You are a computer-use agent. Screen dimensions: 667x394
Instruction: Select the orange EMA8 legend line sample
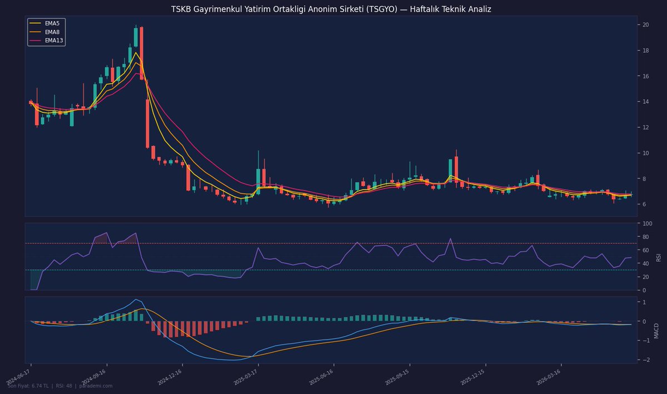pos(36,32)
